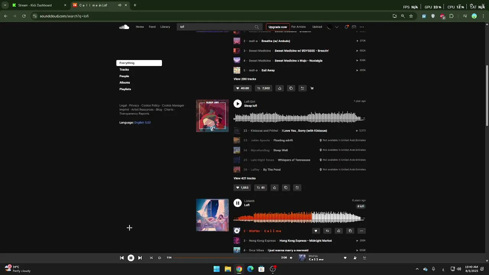Skip to next track in player bar
489x275 pixels.
[140, 258]
